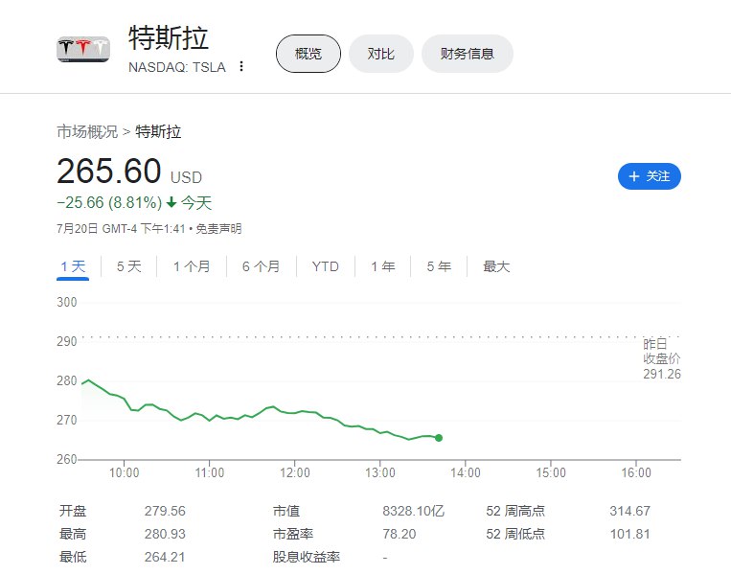Click the 开盘 value 279.56
The image size is (731, 574).
(x=165, y=511)
